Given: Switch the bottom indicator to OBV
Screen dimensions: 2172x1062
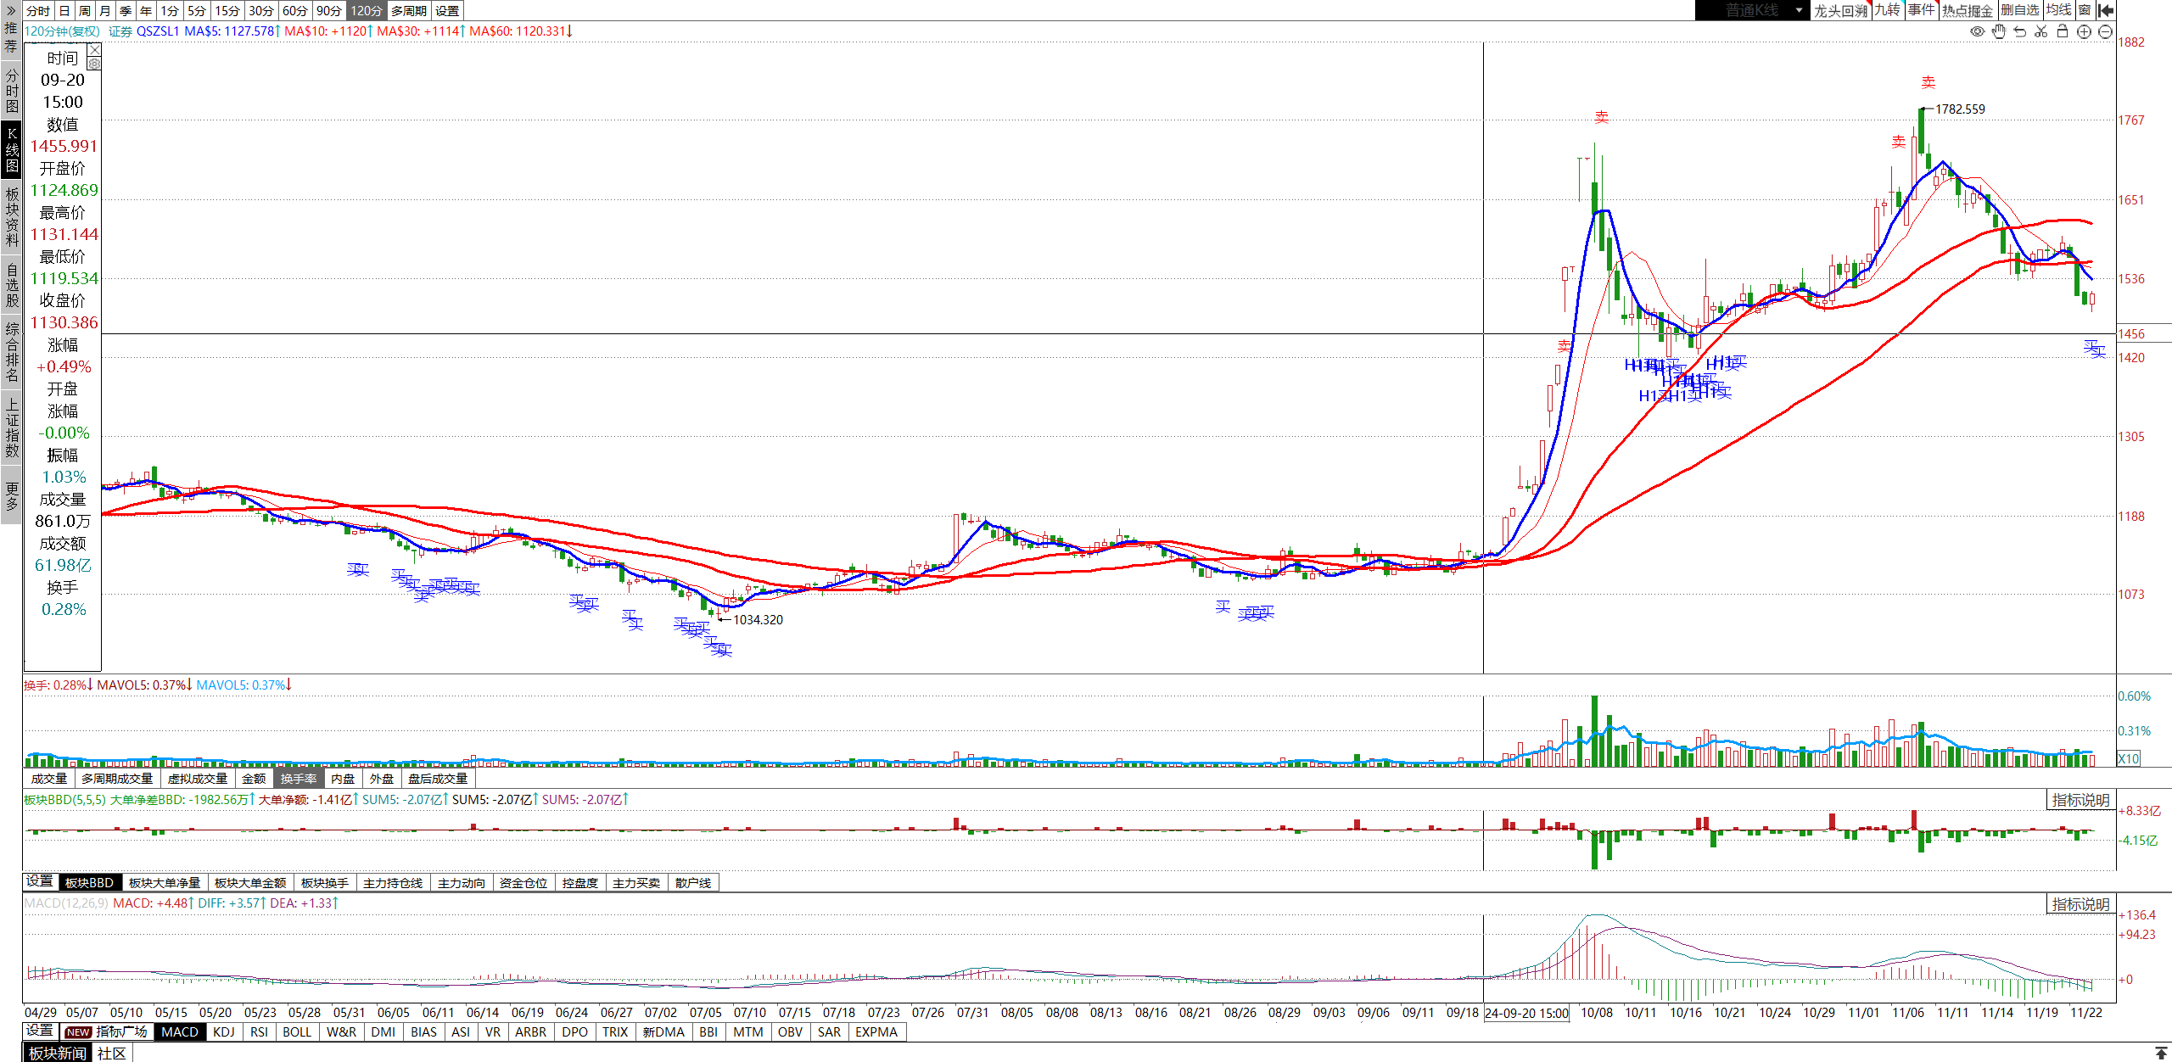Looking at the screenshot, I should tap(790, 1032).
